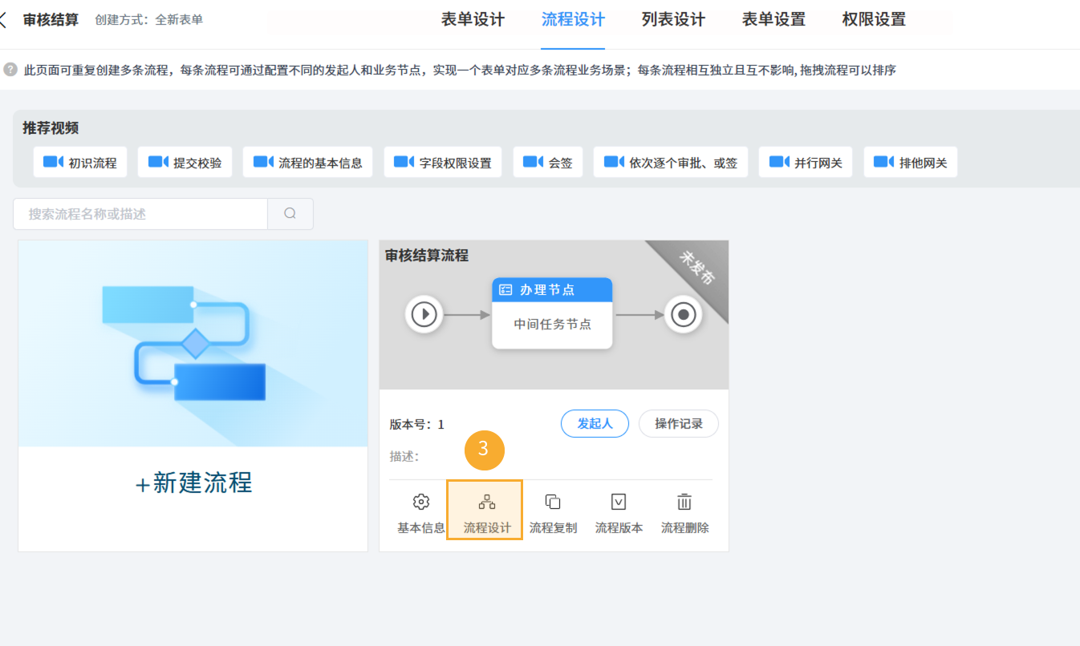Click the 发起人 button
This screenshot has width=1080, height=646.
tap(595, 424)
